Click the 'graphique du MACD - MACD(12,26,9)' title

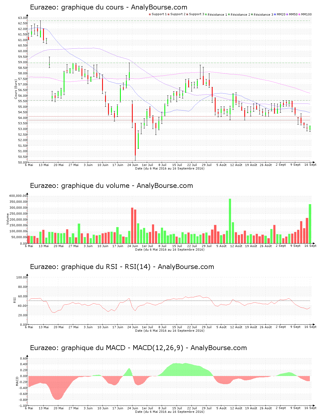point(122,348)
